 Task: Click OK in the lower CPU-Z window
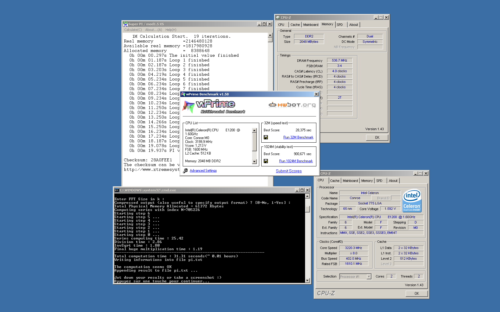[417, 293]
